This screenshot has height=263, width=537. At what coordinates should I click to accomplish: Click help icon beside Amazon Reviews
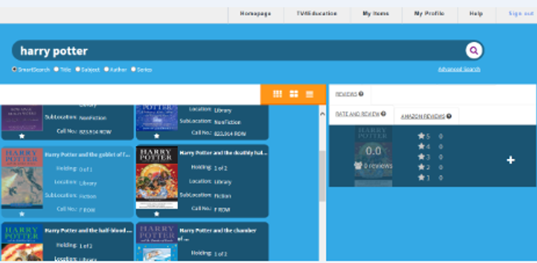pos(449,116)
